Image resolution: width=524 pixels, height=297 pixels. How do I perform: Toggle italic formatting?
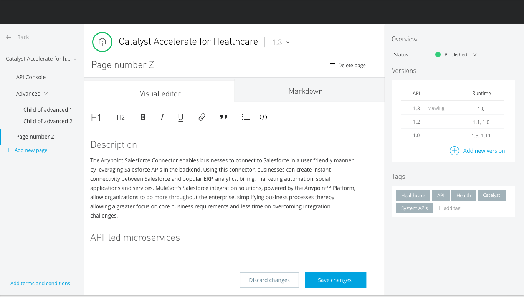point(162,117)
